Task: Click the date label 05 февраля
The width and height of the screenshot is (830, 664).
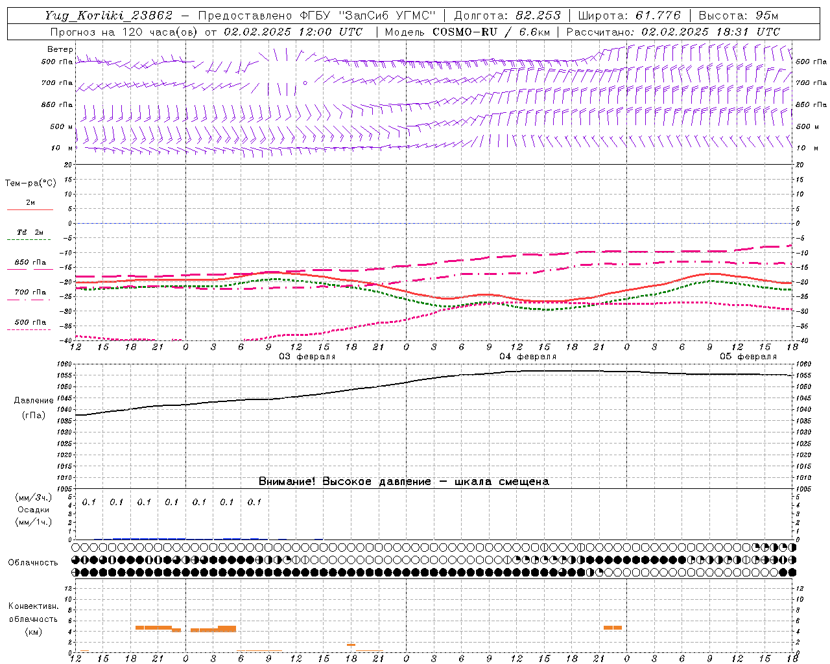Action: click(x=748, y=357)
